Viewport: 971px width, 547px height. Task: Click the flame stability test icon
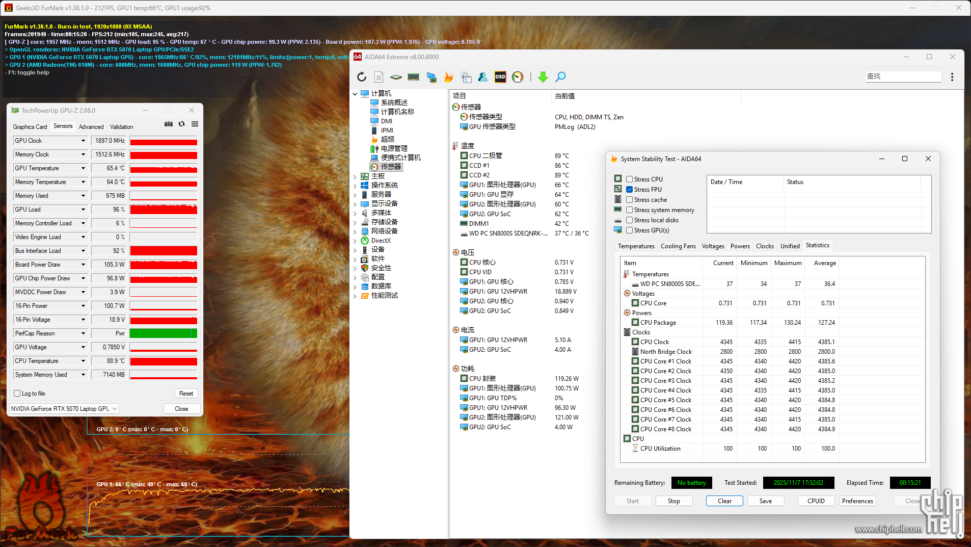pyautogui.click(x=448, y=77)
